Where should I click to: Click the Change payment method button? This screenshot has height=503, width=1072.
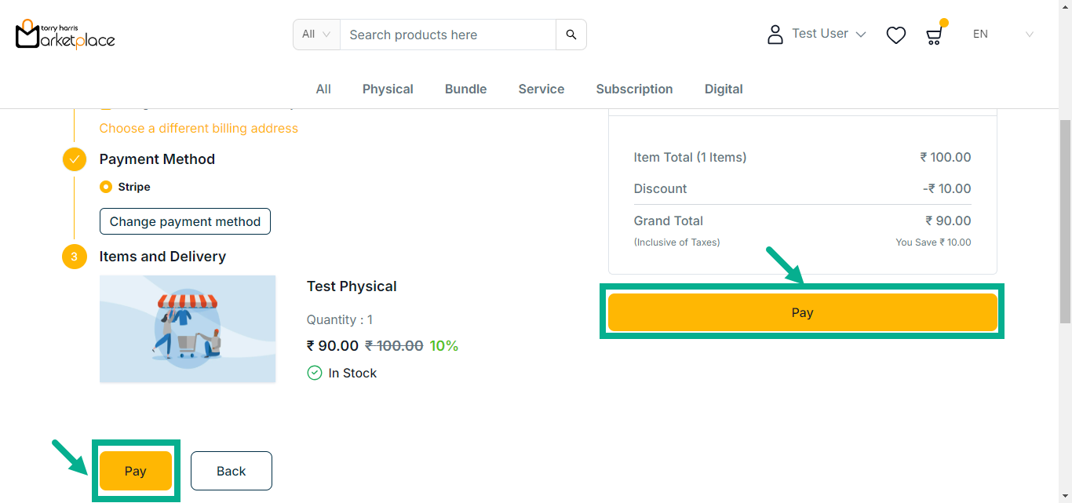click(185, 221)
